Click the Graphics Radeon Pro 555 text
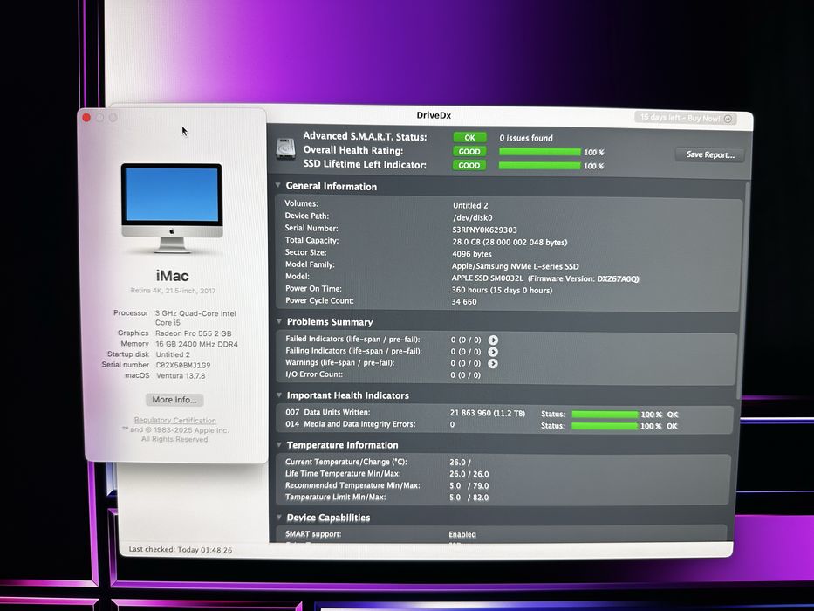The image size is (814, 611). [193, 333]
